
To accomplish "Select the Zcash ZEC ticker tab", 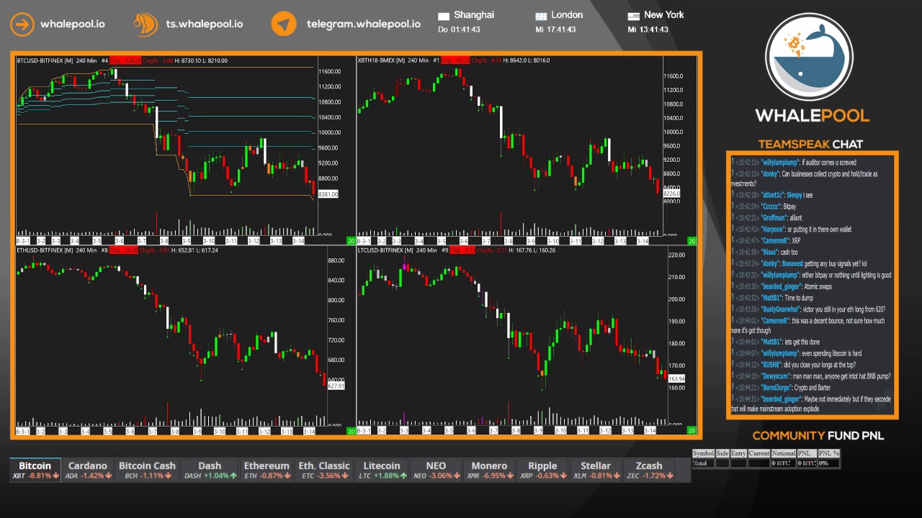I will 649,471.
